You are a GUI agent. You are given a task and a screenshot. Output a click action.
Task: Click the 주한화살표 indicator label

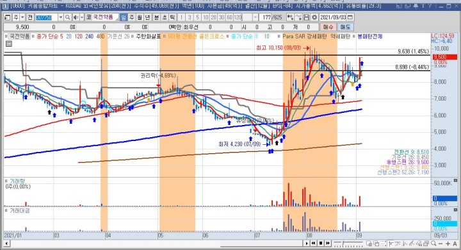click(x=148, y=37)
